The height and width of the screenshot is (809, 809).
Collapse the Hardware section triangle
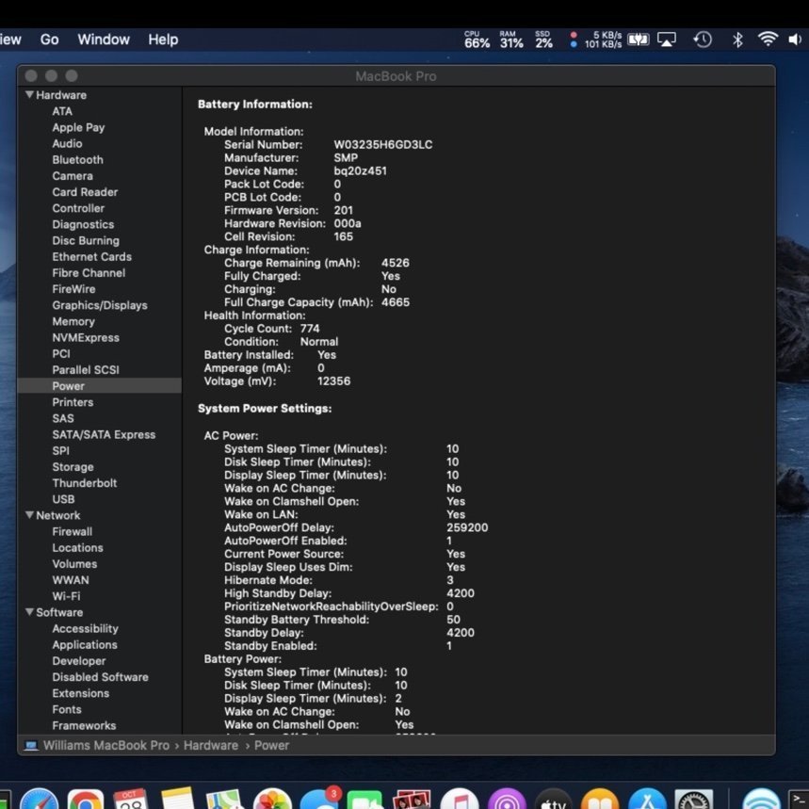(x=29, y=95)
